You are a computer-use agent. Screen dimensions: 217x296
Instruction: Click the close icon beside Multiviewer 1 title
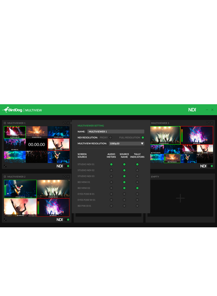click(x=5, y=123)
